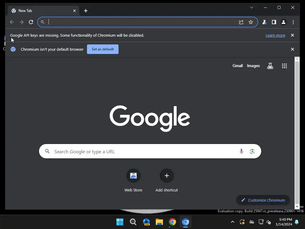Open the Gmail link
Viewport: 305px width, 229px height.
237,66
